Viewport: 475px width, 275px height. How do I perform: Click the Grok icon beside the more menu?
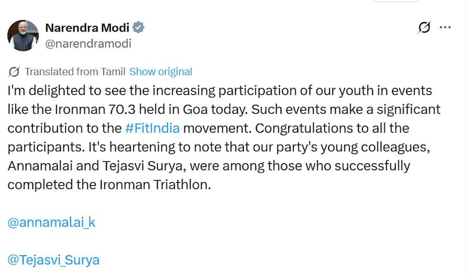pos(424,28)
